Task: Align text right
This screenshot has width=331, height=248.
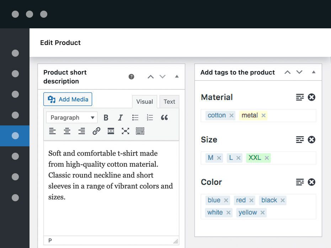Action: (x=81, y=131)
